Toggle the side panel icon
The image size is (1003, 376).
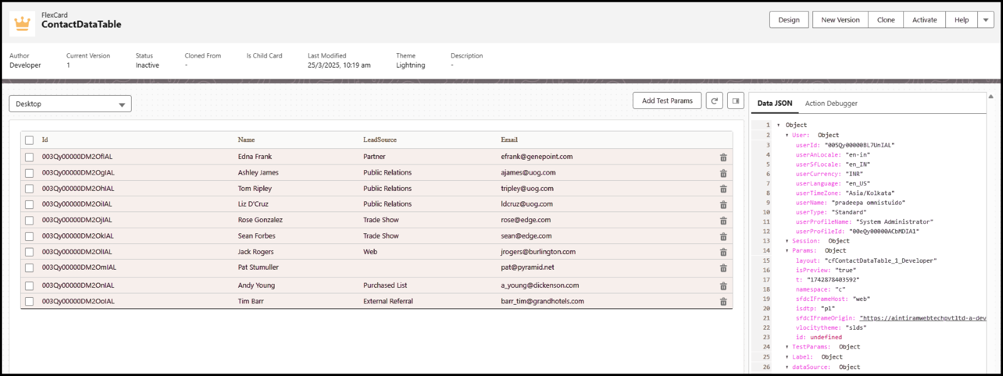735,101
